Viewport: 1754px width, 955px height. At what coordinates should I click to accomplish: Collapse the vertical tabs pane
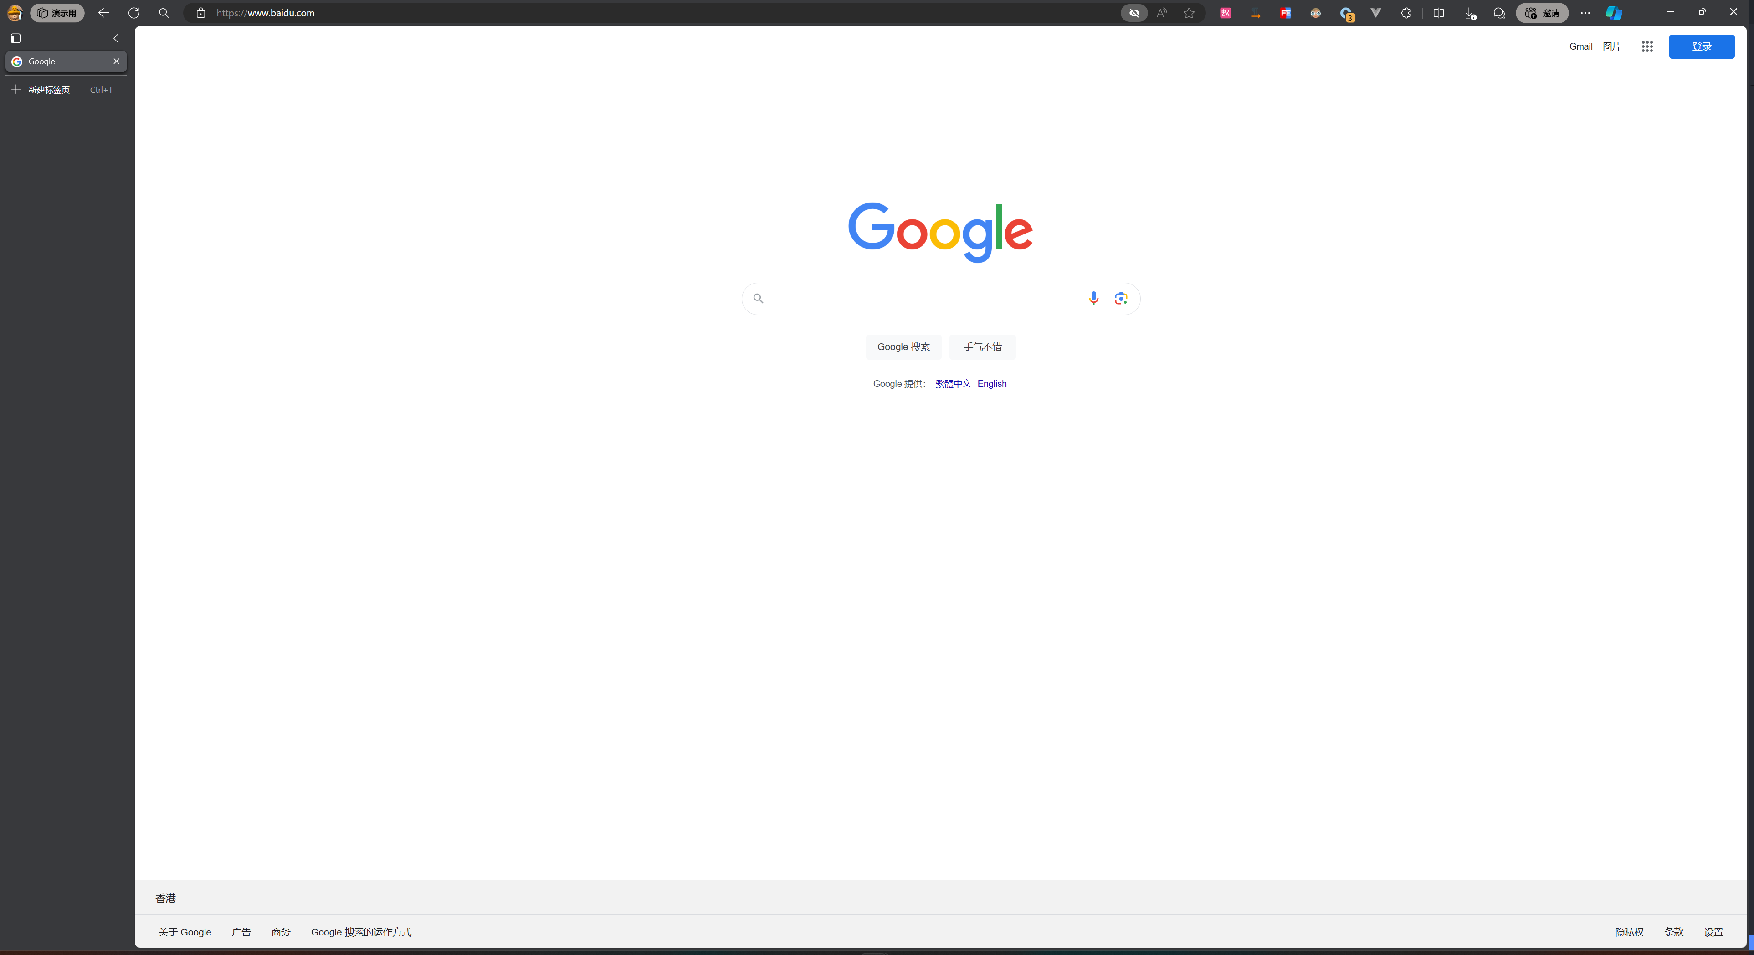pyautogui.click(x=116, y=38)
